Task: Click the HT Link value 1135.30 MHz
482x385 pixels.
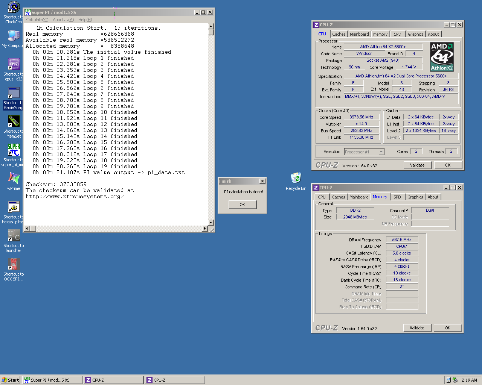Action: 361,138
